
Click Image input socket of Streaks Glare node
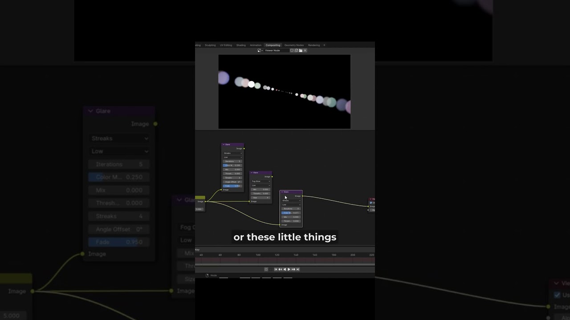click(x=221, y=190)
